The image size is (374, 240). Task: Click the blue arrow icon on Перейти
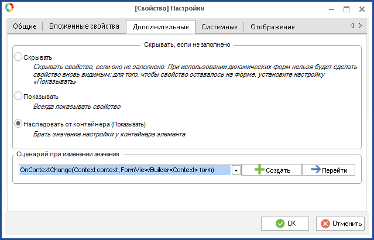tap(315, 169)
